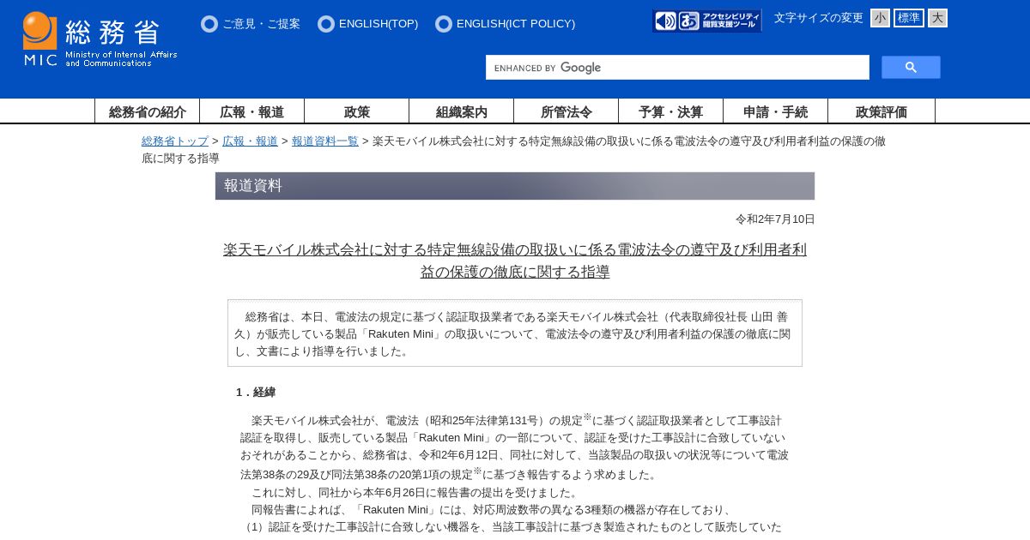Open the 政策 menu
The image size is (1030, 540).
(x=357, y=111)
